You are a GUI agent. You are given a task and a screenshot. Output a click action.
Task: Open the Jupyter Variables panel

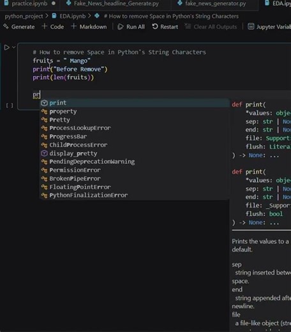point(269,27)
